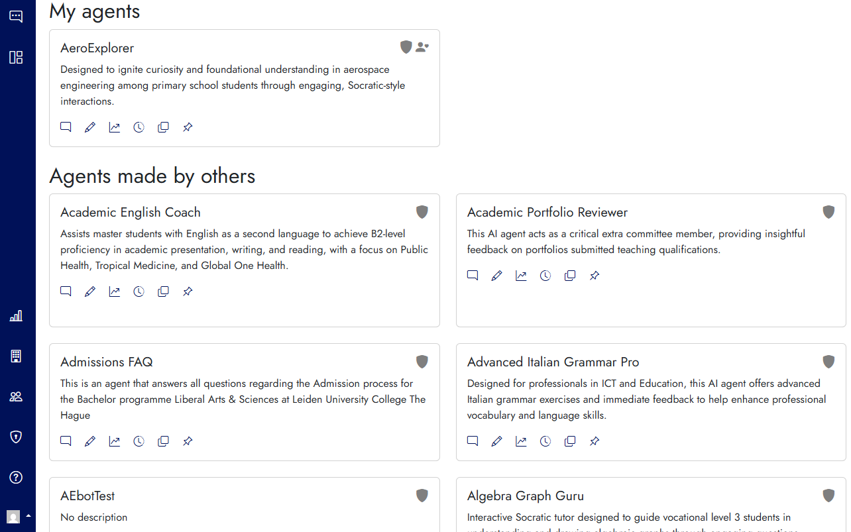Open the help question mark icon

click(x=16, y=477)
